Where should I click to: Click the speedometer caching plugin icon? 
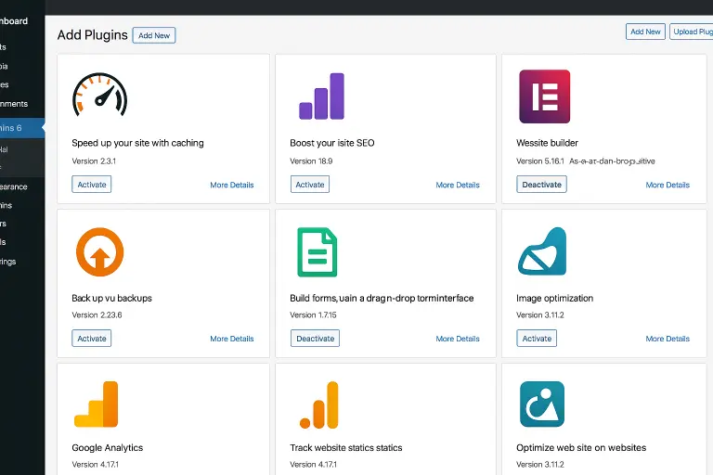99,96
